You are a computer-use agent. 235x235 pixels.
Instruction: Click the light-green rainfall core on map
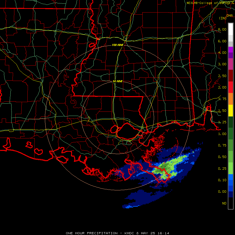(169, 168)
